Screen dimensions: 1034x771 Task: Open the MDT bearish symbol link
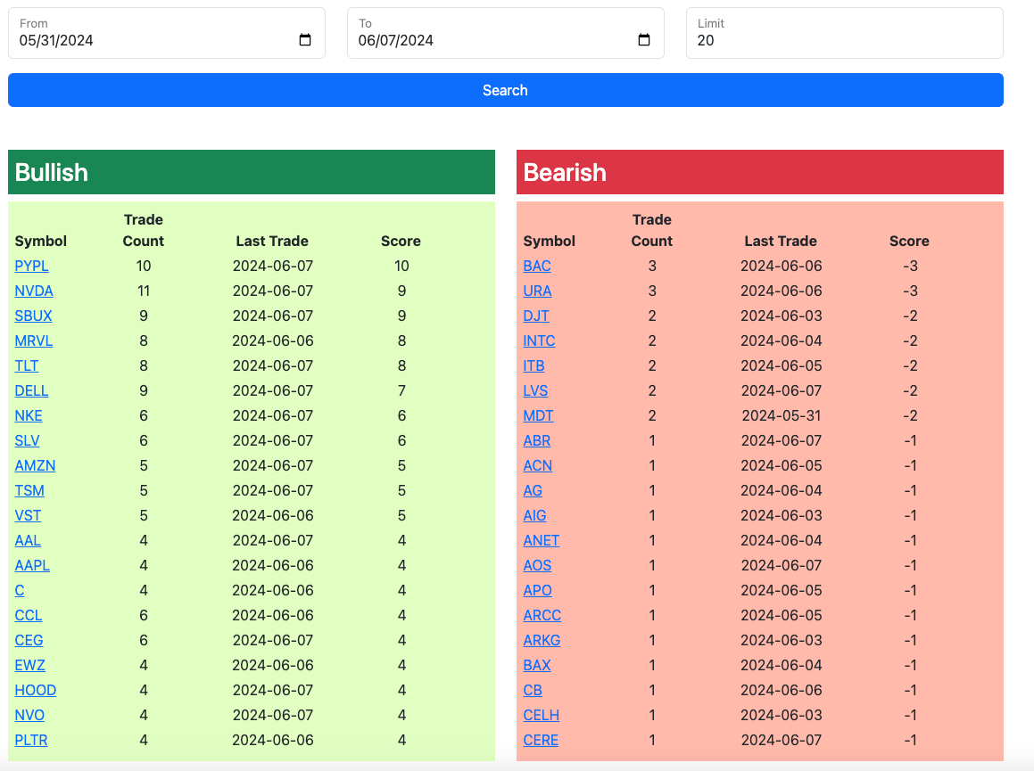pos(538,416)
